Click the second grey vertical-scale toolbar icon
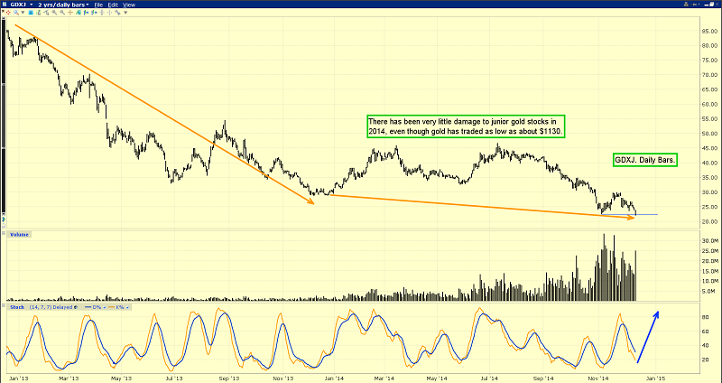Viewport: 722px width, 383px height. click(x=109, y=13)
